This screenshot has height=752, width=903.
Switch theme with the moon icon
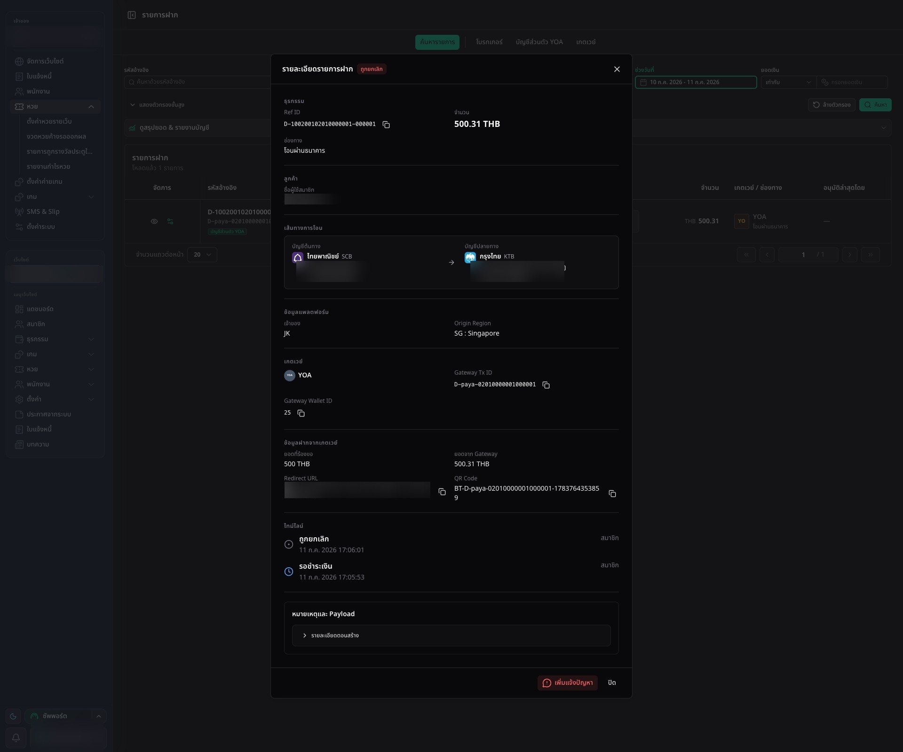click(13, 716)
